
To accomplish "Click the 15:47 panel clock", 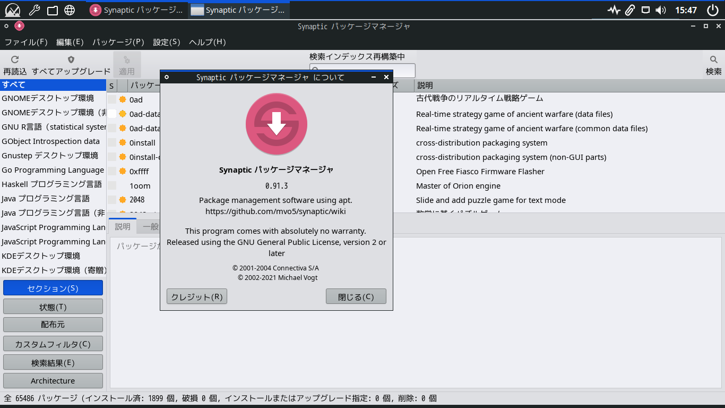I will [x=686, y=10].
